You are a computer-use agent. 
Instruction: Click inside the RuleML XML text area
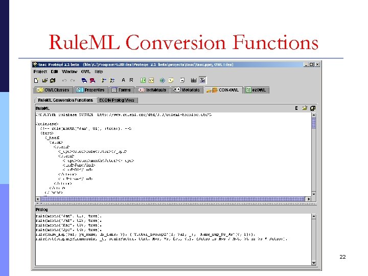click(173, 154)
